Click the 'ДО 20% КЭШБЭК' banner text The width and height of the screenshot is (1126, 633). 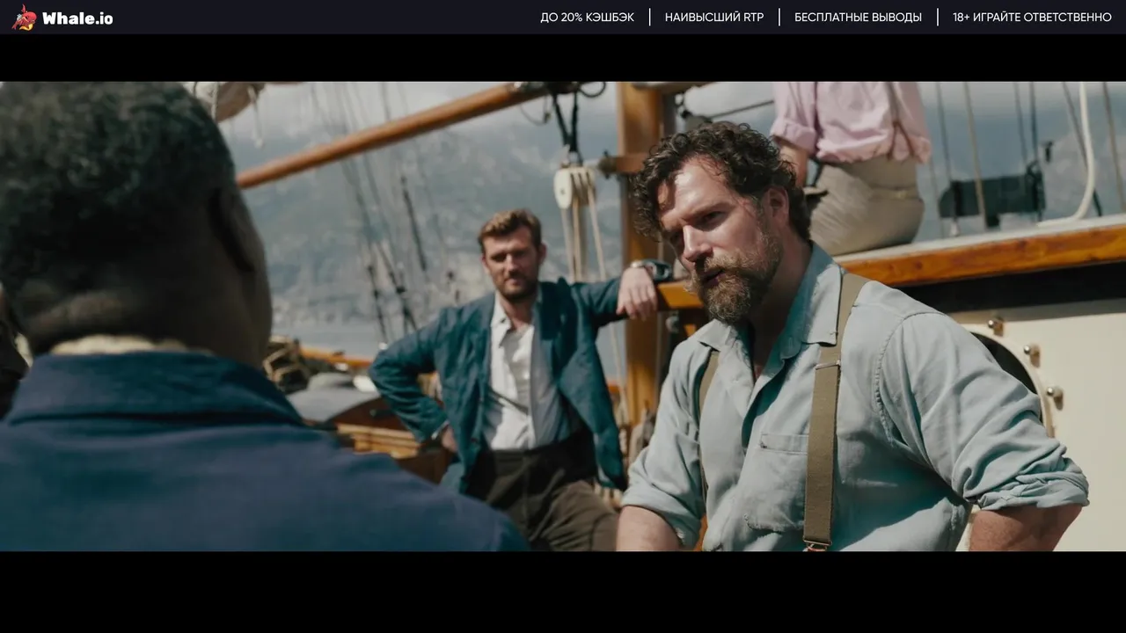click(x=587, y=17)
